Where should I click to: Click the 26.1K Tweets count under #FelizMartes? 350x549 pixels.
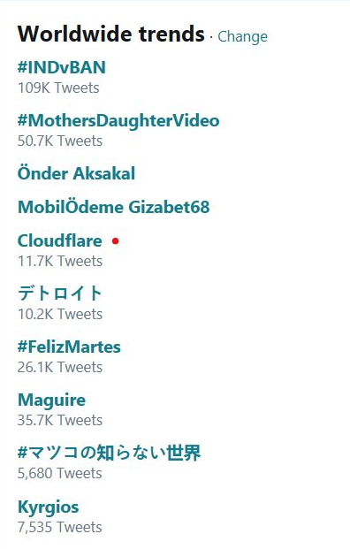[60, 367]
